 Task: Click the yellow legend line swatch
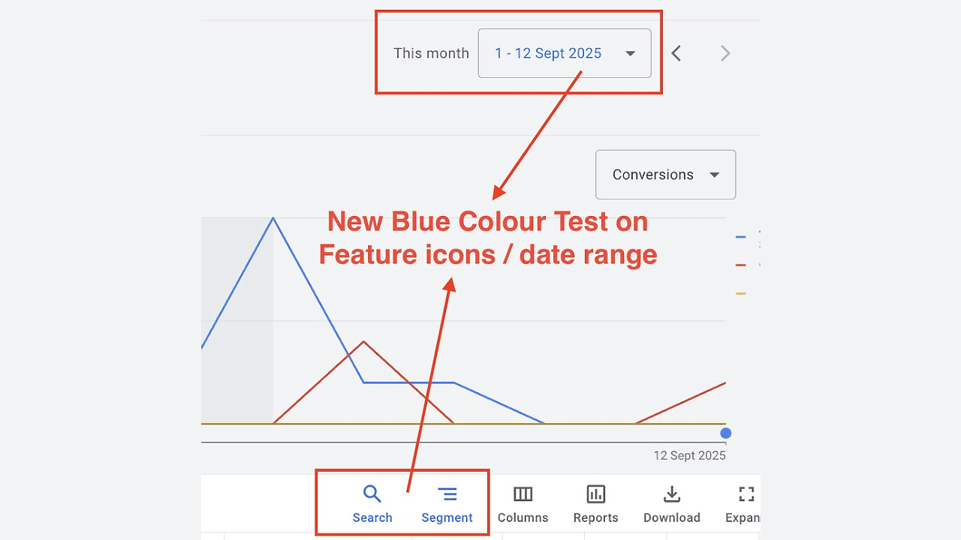[741, 293]
